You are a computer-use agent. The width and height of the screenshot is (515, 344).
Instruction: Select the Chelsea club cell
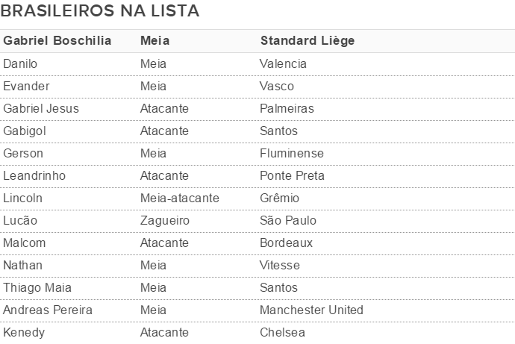click(282, 332)
